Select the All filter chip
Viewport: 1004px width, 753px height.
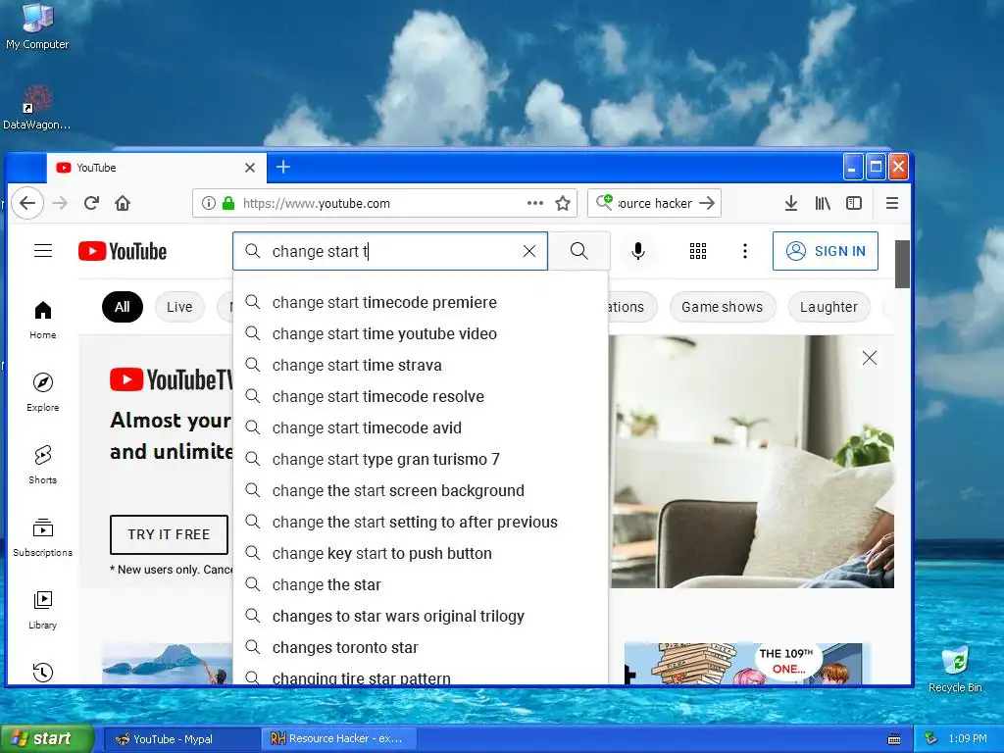123,307
